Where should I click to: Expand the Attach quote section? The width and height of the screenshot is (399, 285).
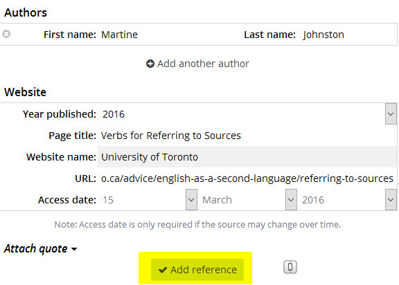coord(40,248)
